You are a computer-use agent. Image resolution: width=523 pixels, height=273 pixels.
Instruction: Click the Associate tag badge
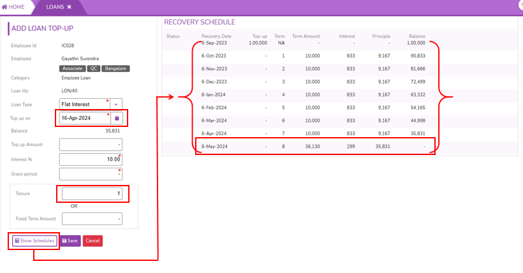73,68
